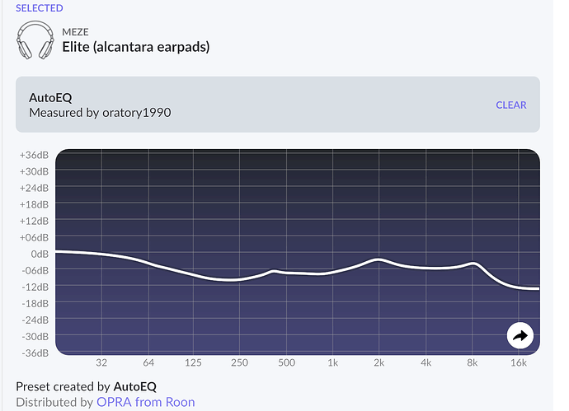The image size is (569, 411).
Task: Click the 16k frequency axis label
Action: point(519,363)
